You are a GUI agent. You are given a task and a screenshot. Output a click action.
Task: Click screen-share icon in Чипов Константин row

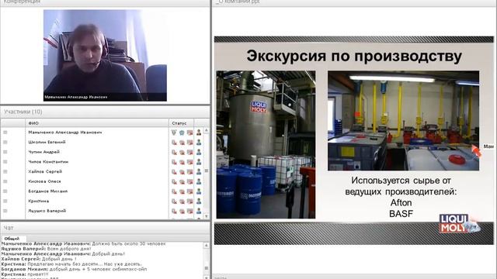(x=189, y=162)
